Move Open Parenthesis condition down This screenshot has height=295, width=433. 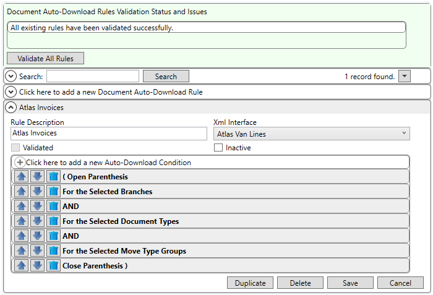[37, 176]
